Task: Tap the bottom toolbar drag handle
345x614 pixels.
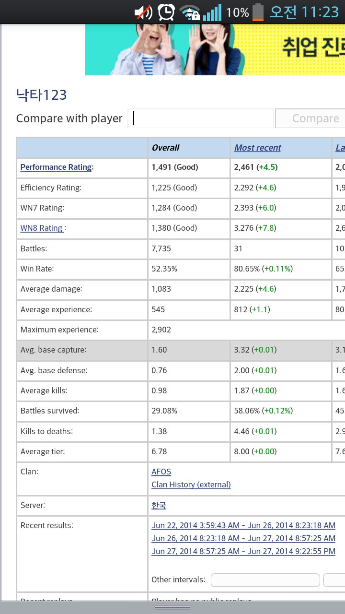Action: 172,607
